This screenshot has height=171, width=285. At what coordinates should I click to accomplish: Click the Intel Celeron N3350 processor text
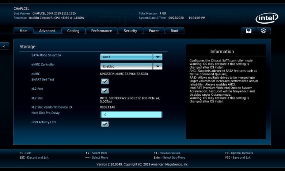(x=57, y=18)
